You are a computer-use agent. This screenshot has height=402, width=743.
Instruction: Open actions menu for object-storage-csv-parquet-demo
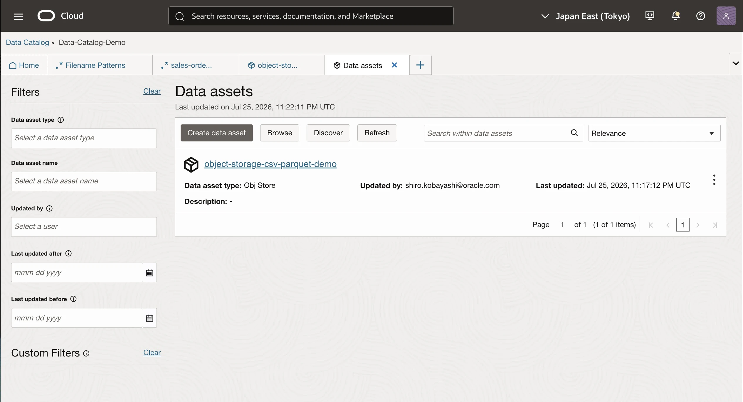tap(714, 180)
